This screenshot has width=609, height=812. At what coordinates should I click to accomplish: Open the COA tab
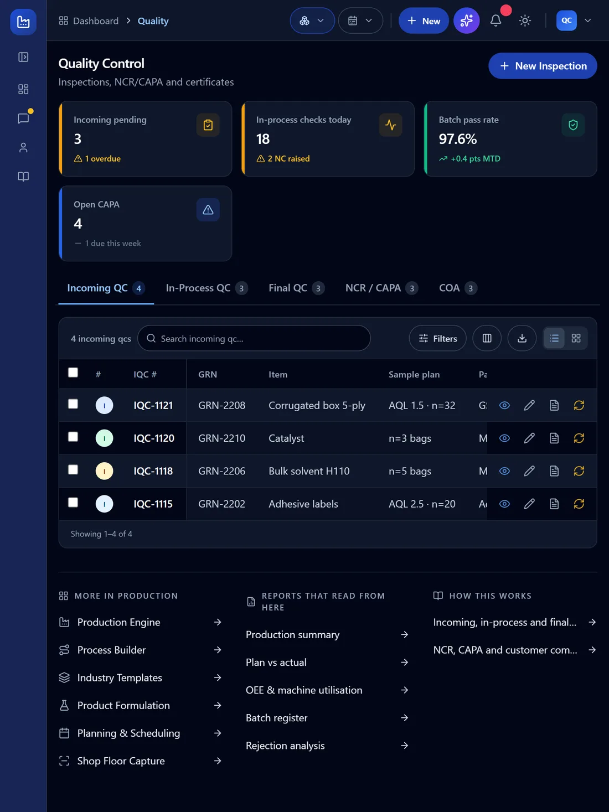[x=458, y=288]
